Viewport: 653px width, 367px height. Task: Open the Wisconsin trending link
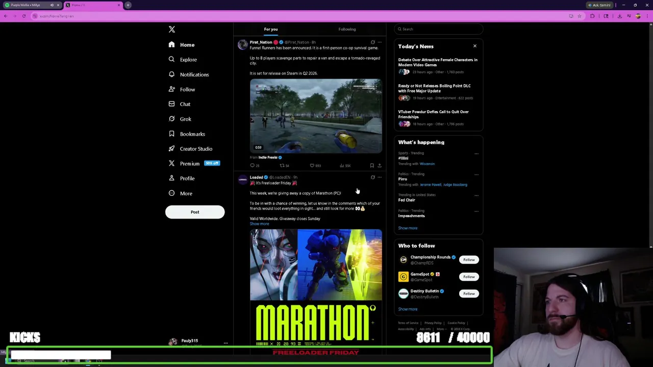coord(427,164)
